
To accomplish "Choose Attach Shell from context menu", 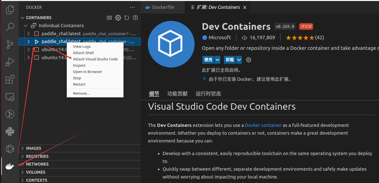I will (x=83, y=53).
